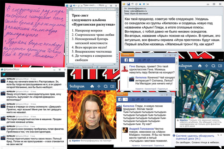This screenshot has width=224, height=149.
Task: Click Поделиться under Андрей Голованов comment
Action: (159, 145)
